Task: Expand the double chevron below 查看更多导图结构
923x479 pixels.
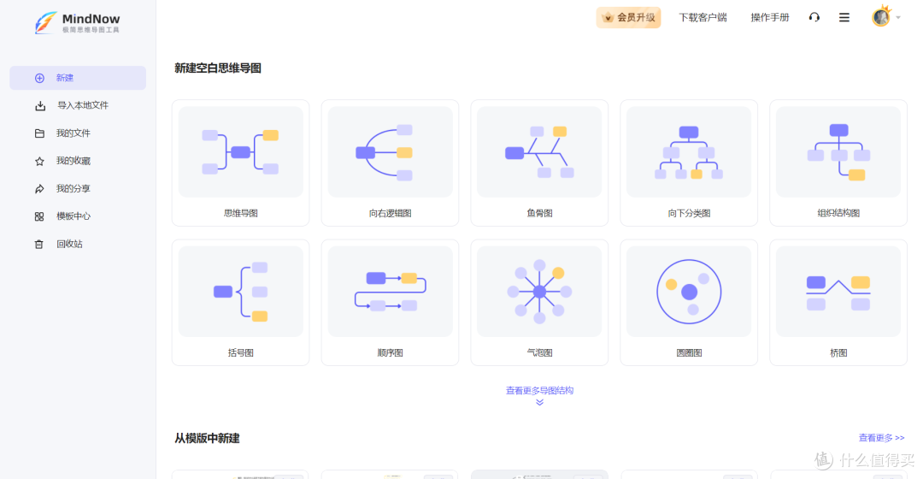Action: click(x=539, y=402)
